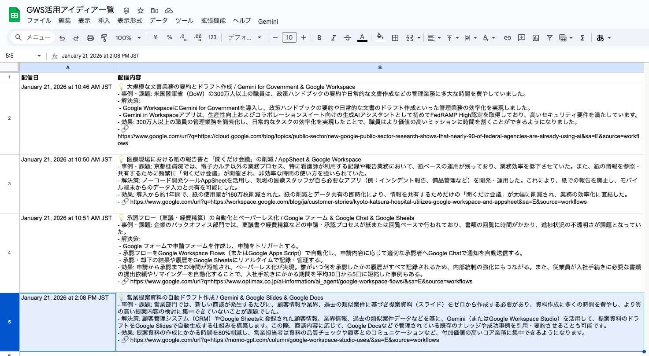Click the font size input field
The height and width of the screenshot is (356, 649).
pos(289,38)
